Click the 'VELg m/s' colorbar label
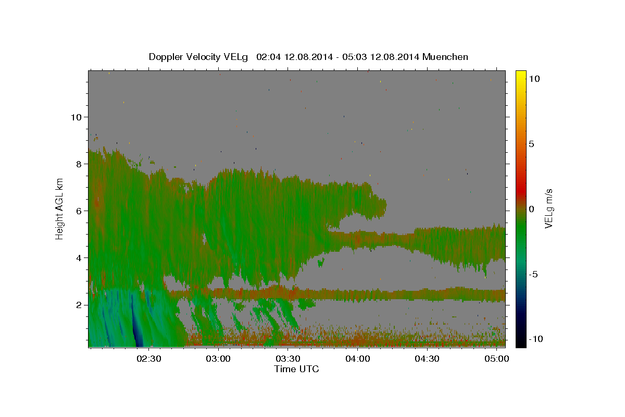625x417 pixels. click(x=548, y=208)
